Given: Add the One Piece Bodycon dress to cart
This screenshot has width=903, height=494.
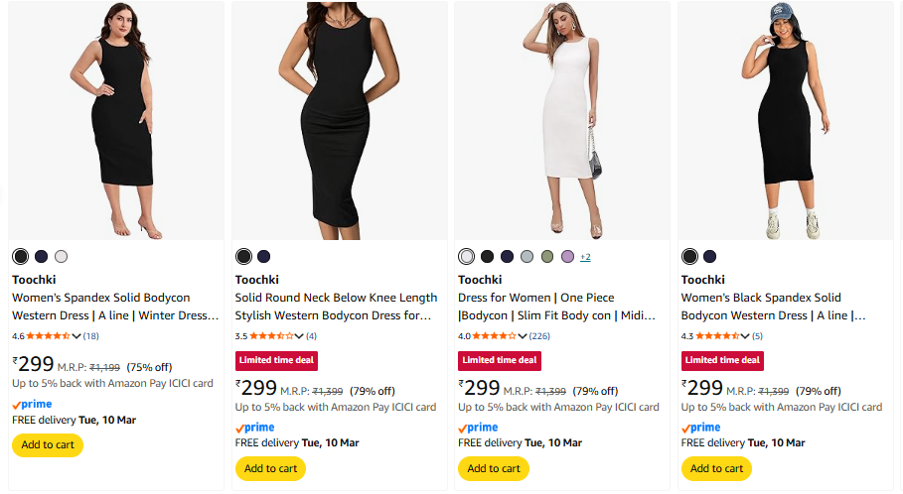Looking at the screenshot, I should coord(494,468).
